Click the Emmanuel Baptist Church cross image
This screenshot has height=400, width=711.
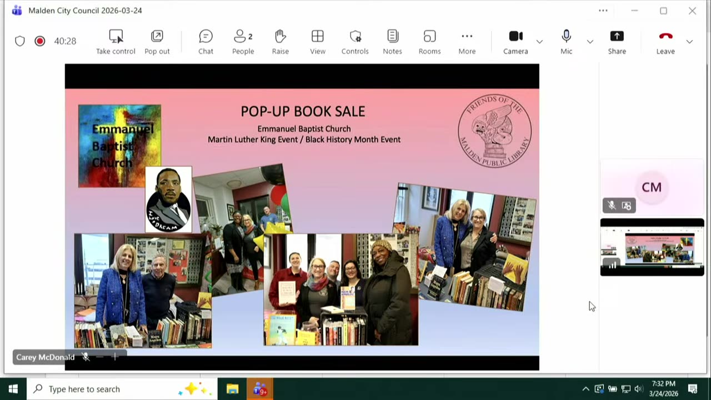119,146
